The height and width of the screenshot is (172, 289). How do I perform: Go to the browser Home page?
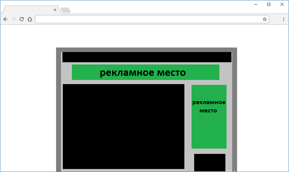pyautogui.click(x=29, y=19)
